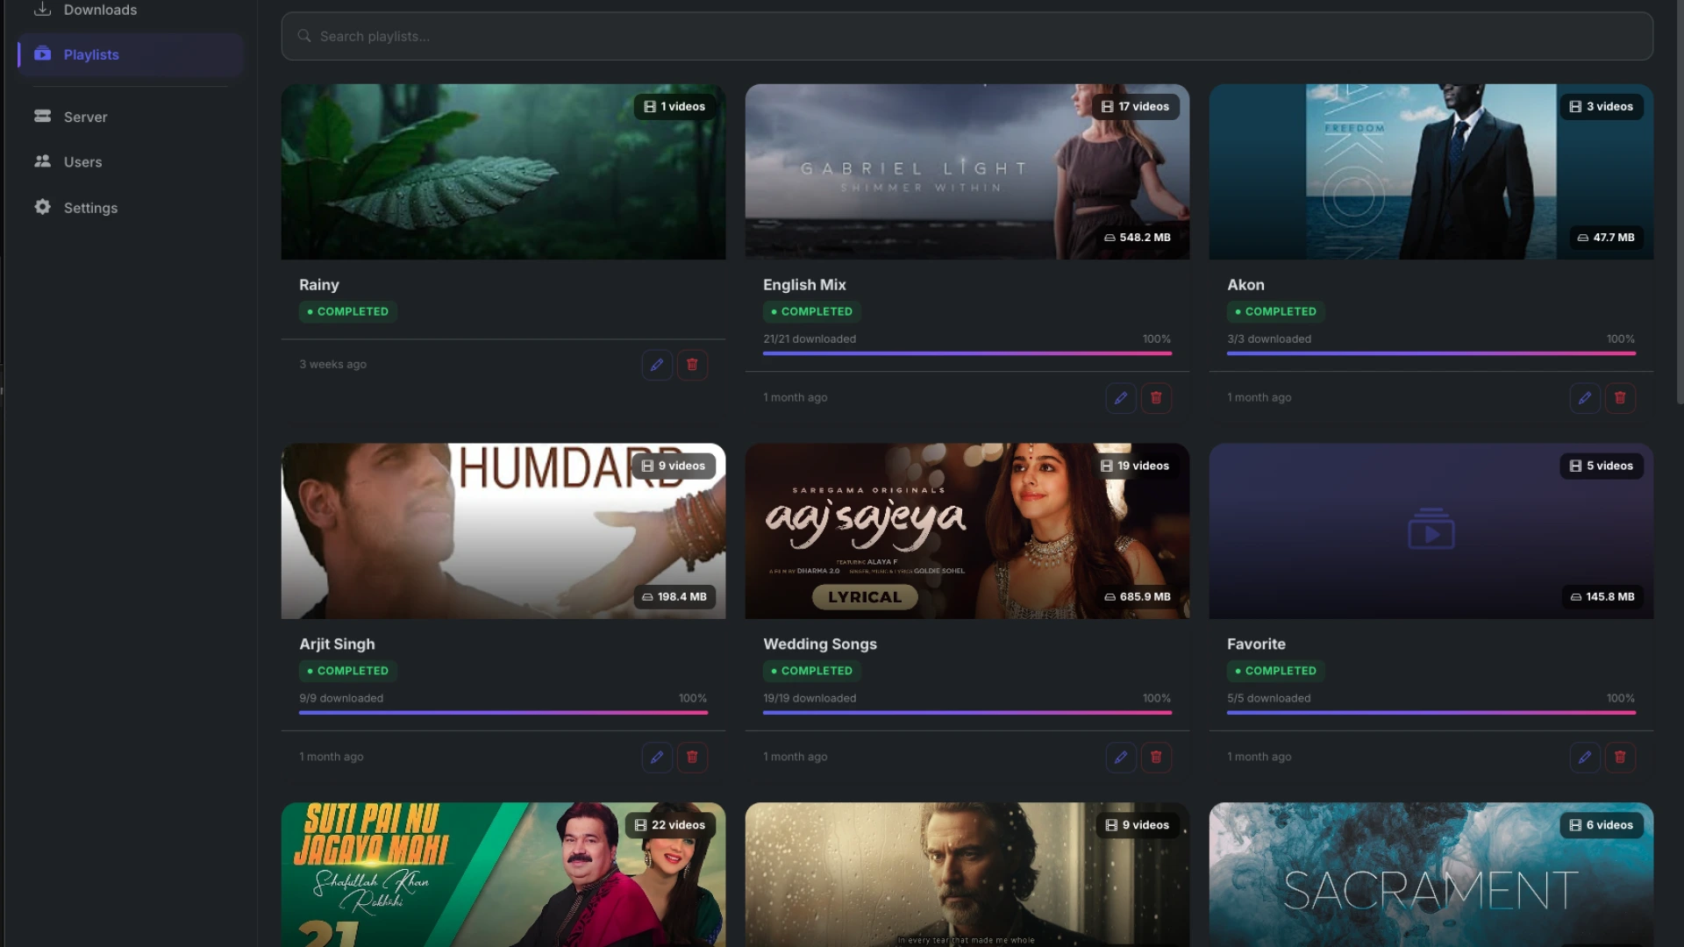Screen dimensions: 1684x947
Task: Click the placeholder playlist icon on Favorite
Action: (x=1431, y=529)
